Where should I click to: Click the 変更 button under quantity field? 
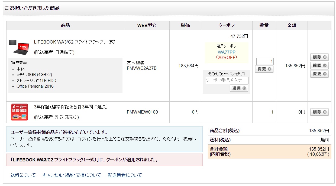pyautogui.click(x=264, y=69)
